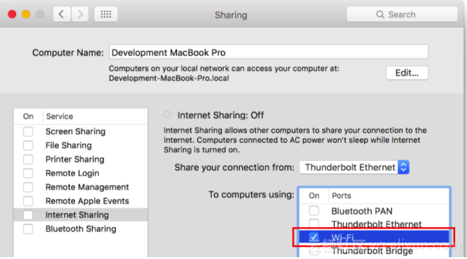This screenshot has width=467, height=259.
Task: Select Remote Login service row
Action: [80, 173]
